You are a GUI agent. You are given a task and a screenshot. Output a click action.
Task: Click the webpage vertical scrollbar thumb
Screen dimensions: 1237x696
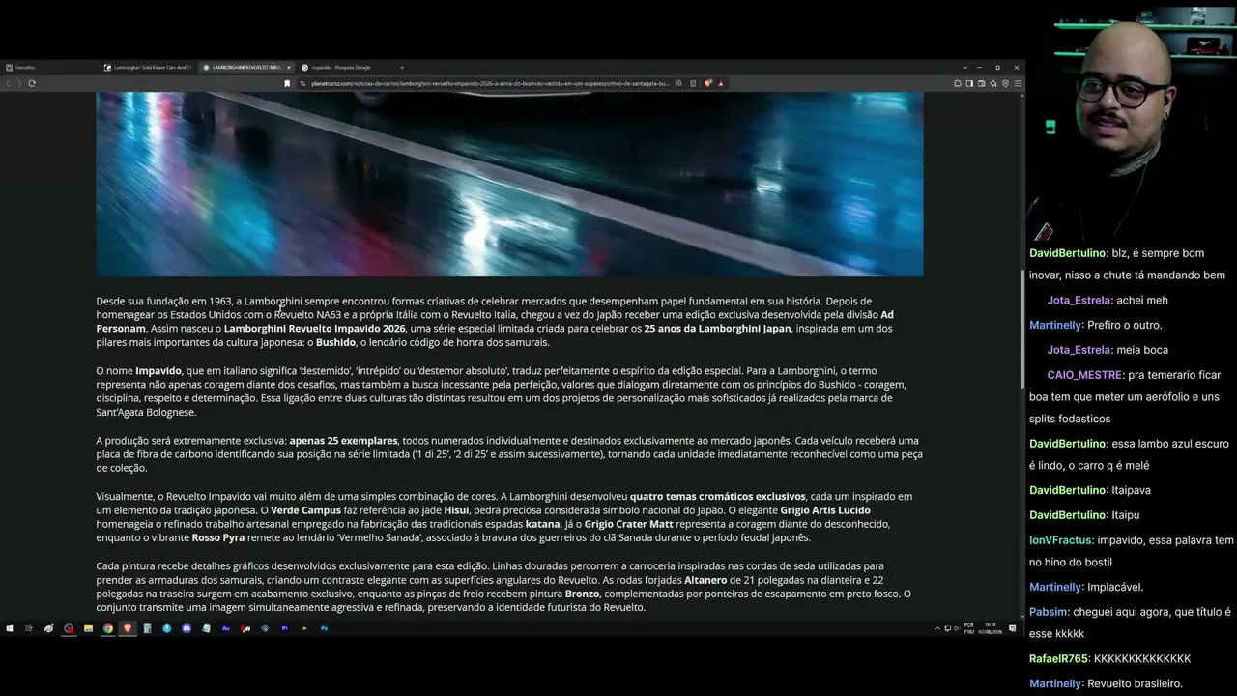[x=1021, y=329]
